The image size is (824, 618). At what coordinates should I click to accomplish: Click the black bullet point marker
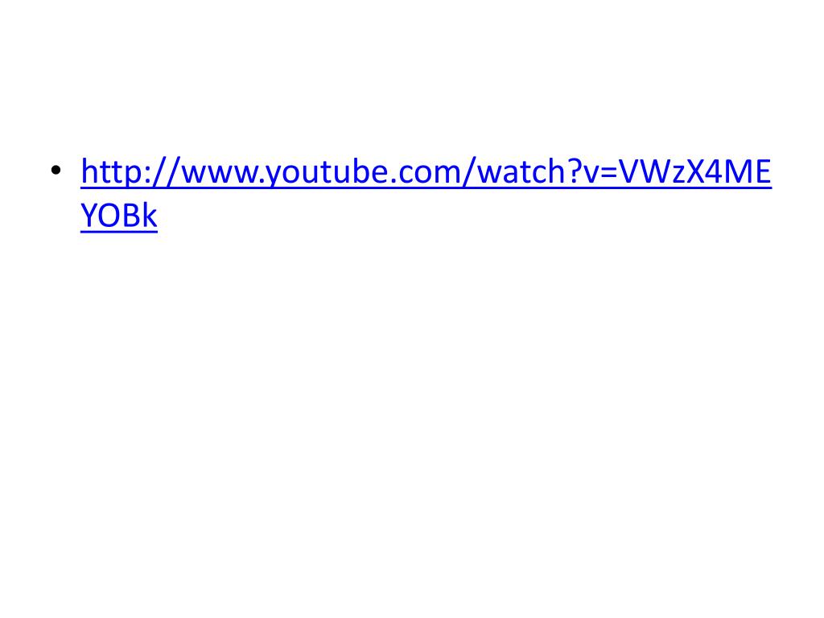pyautogui.click(x=56, y=170)
